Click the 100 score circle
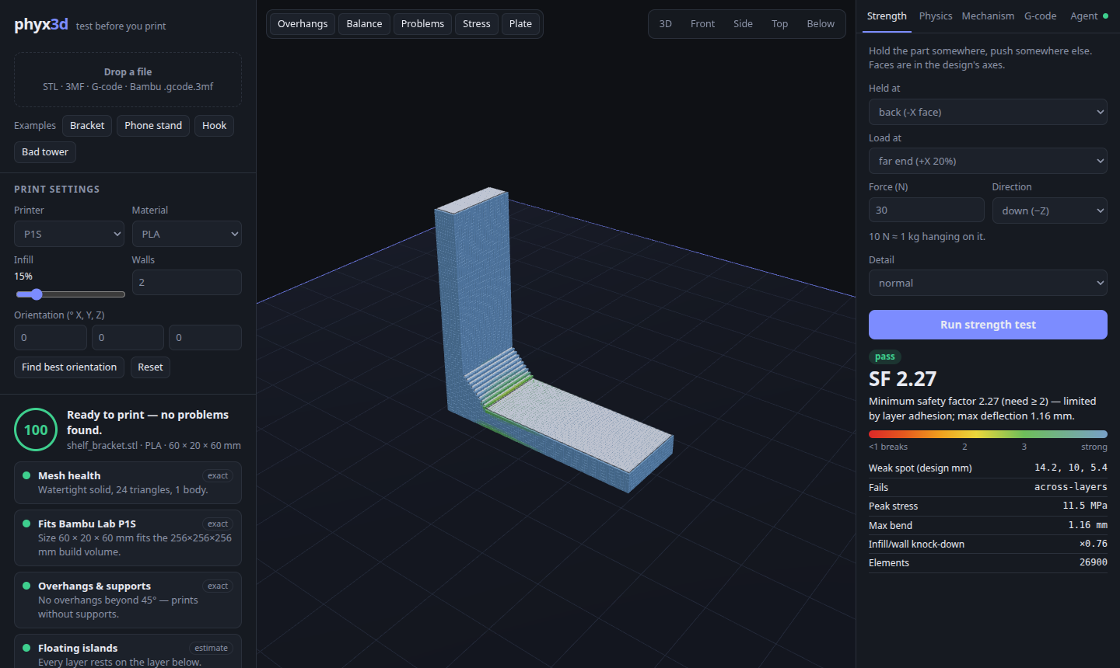 tap(36, 430)
